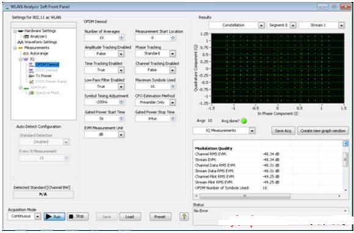Click the Number of Averages stepper arrows

[122, 38]
